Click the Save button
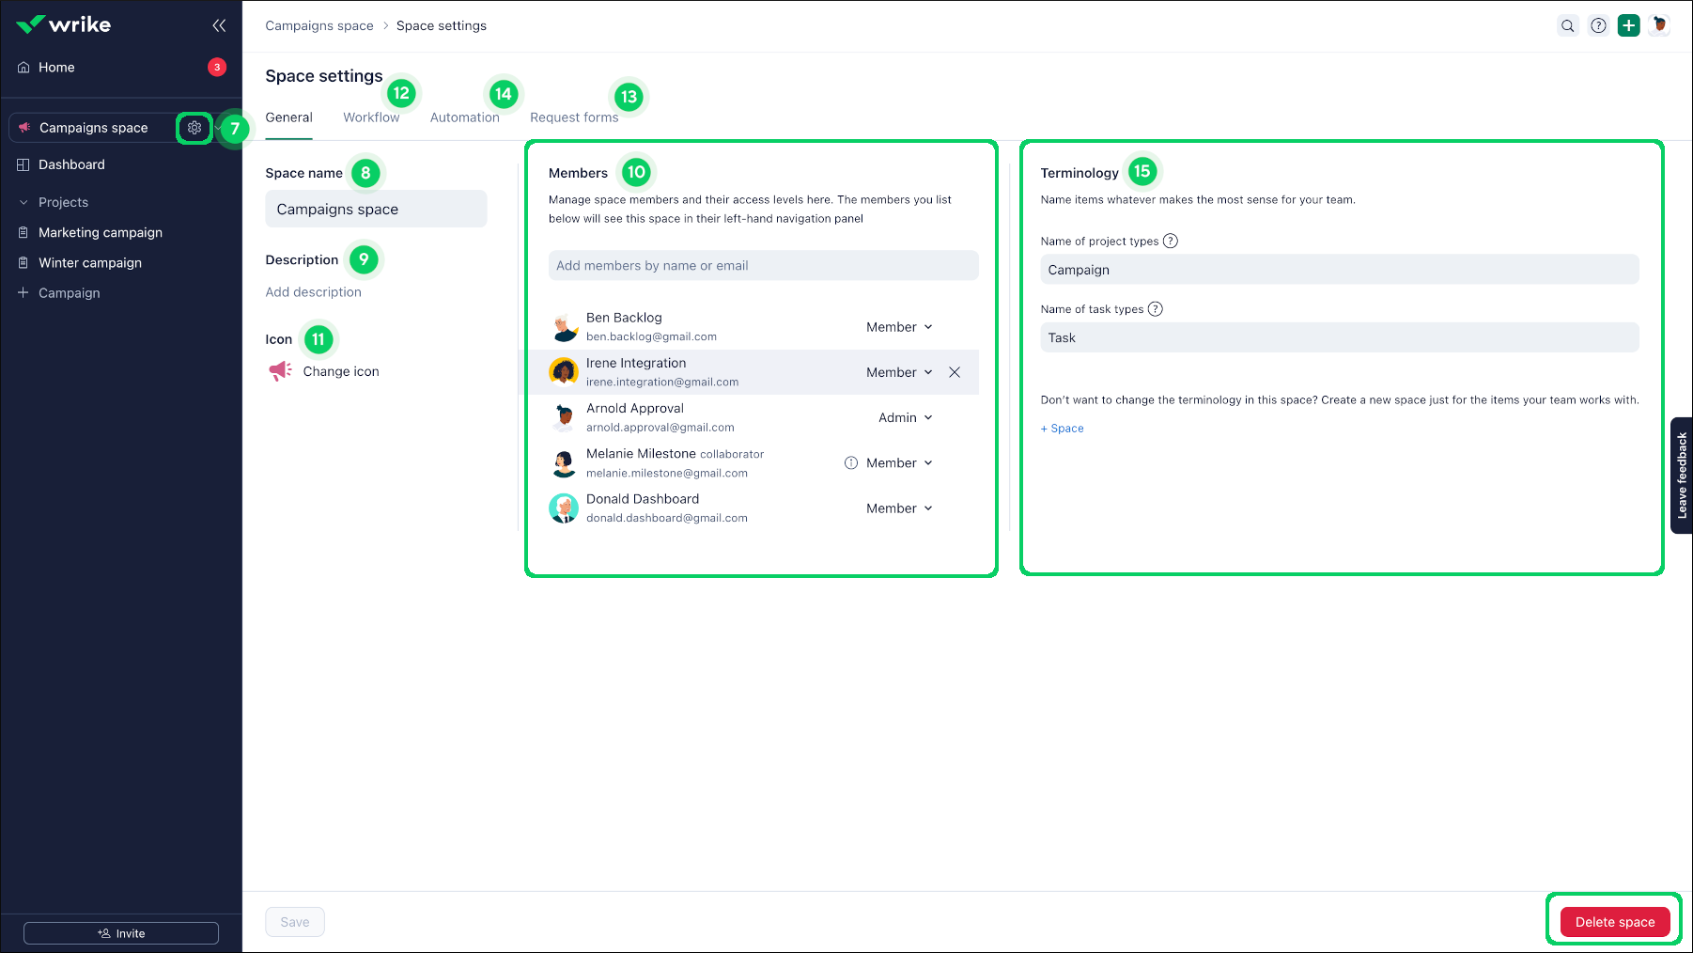Screen dimensions: 1693x953 tap(295, 922)
